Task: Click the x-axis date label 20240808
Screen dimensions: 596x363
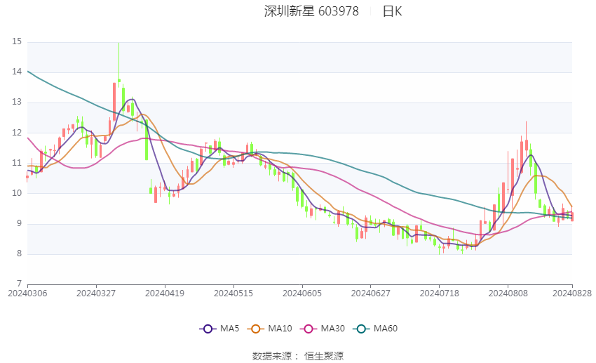Action: coord(508,293)
